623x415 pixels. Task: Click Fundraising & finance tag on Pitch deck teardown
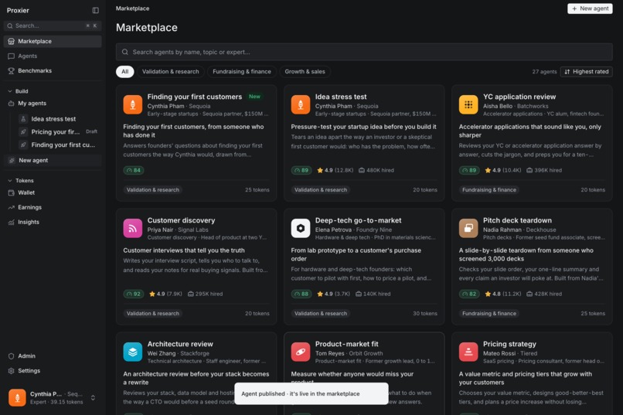click(x=489, y=314)
